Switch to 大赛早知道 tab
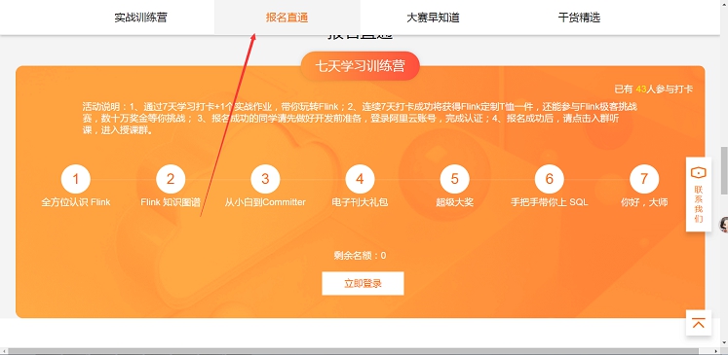 pos(433,18)
